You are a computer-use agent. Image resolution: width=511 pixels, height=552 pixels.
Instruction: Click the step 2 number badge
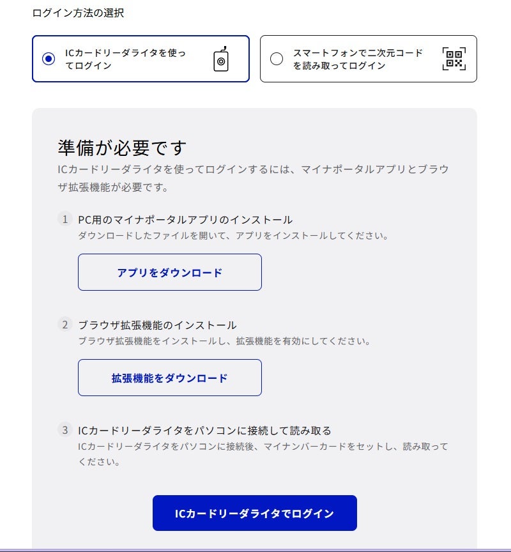(x=65, y=324)
